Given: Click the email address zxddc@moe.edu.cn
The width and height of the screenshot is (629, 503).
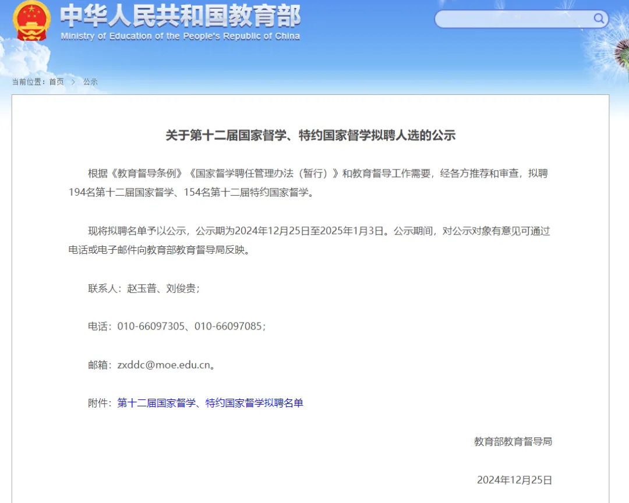Looking at the screenshot, I should [x=164, y=365].
